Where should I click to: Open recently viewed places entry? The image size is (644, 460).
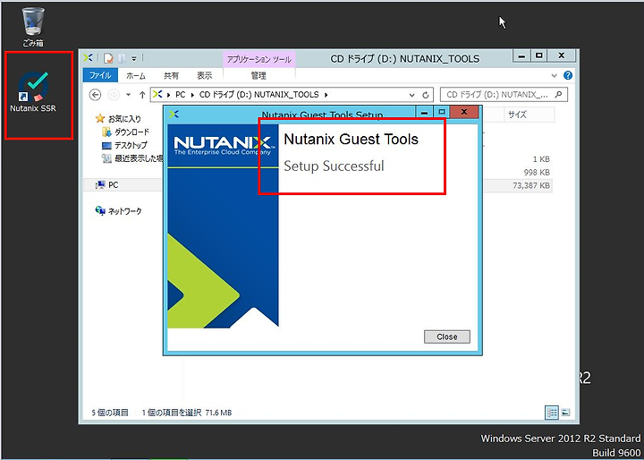tap(132, 158)
